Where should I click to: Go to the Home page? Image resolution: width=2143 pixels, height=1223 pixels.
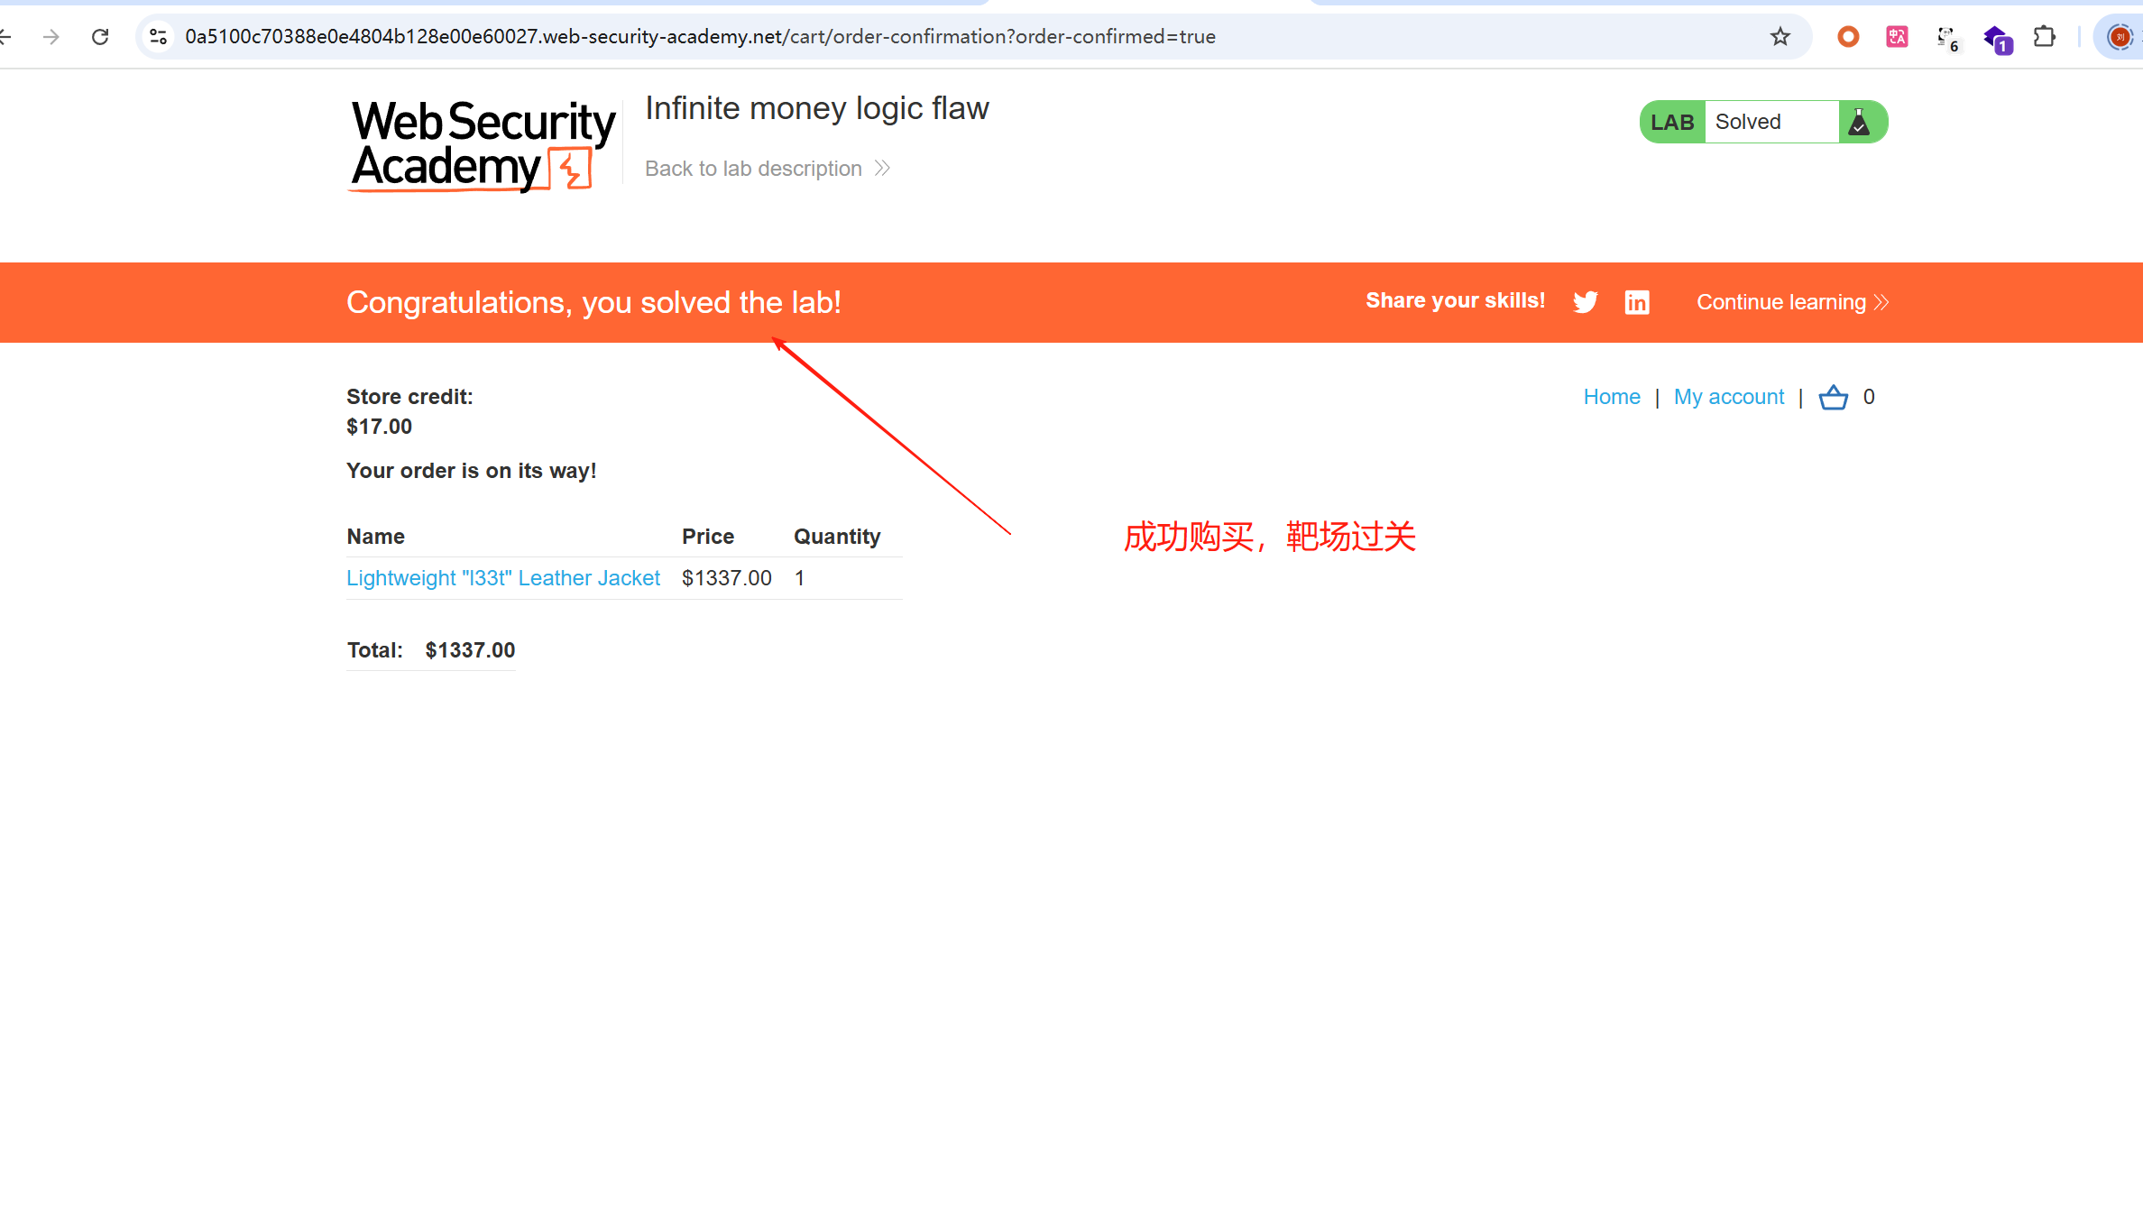pos(1612,397)
